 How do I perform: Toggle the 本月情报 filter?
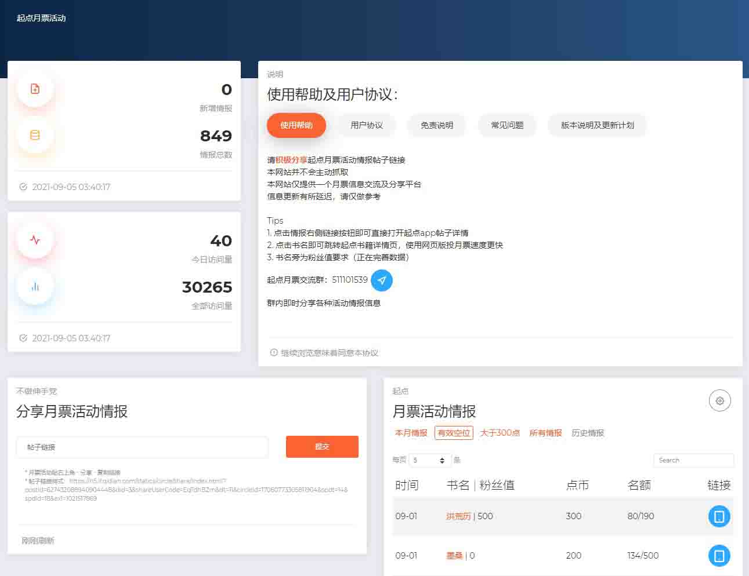411,433
